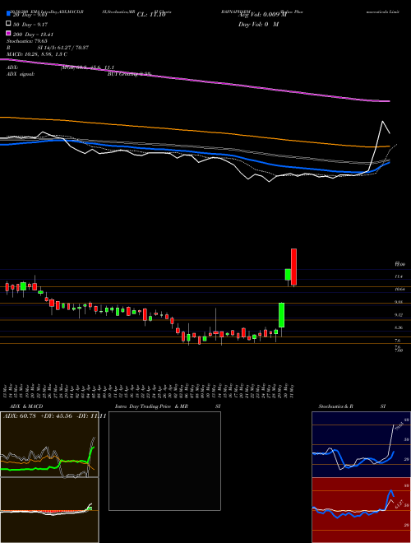Select the '200 Day = 18.41' label

point(33,35)
